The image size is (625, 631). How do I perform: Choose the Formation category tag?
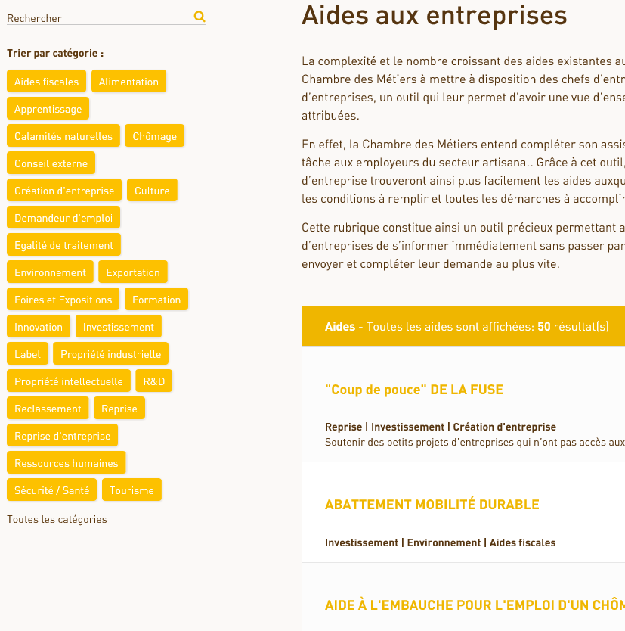pos(156,300)
